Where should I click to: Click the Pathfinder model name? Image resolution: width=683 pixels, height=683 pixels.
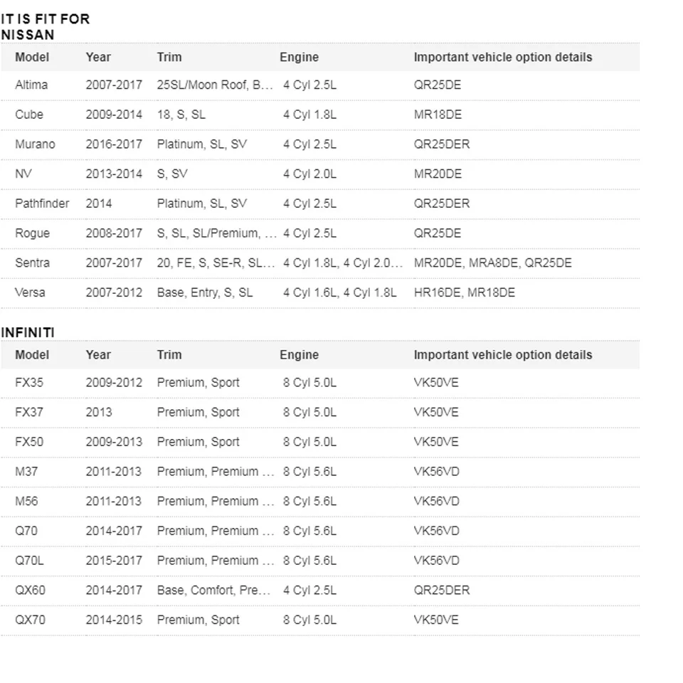(42, 203)
